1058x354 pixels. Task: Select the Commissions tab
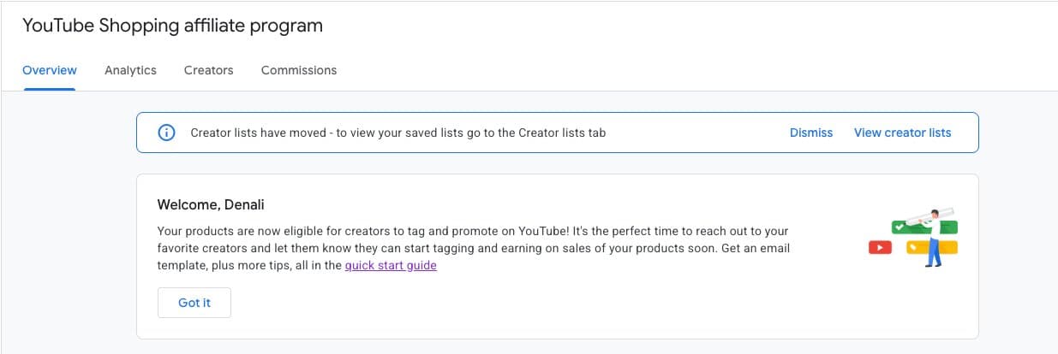[298, 70]
